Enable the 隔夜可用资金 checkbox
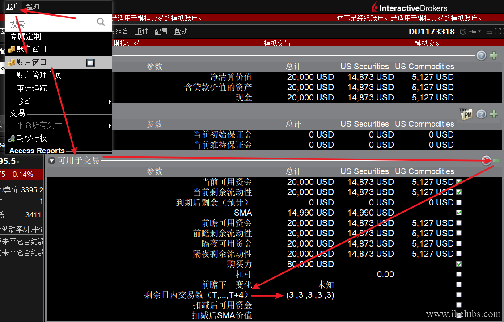 click(x=459, y=244)
